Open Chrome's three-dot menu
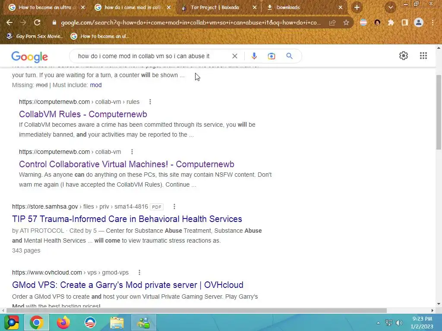The height and width of the screenshot is (331, 442). 433,22
